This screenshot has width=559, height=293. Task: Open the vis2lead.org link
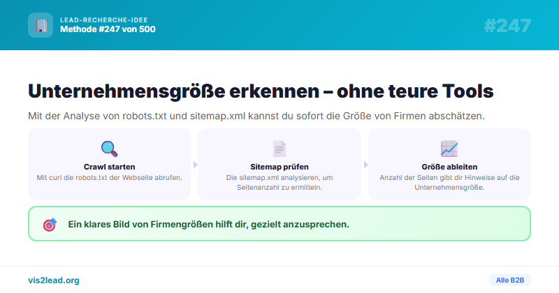click(54, 280)
